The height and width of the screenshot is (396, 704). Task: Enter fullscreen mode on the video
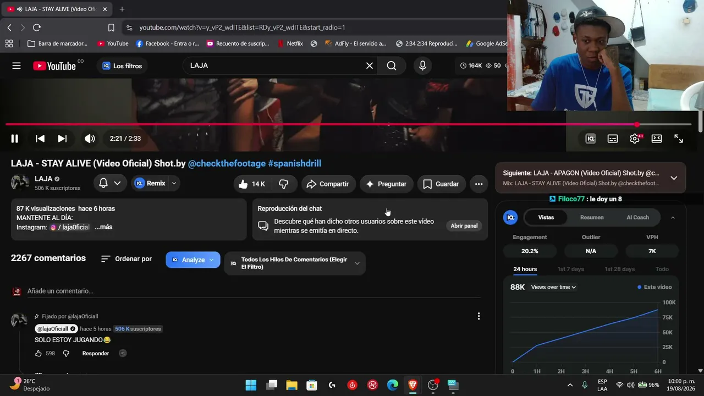tap(679, 139)
